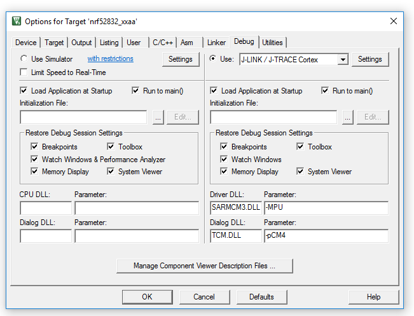Open the User tab
414x316 pixels.
[x=134, y=43]
